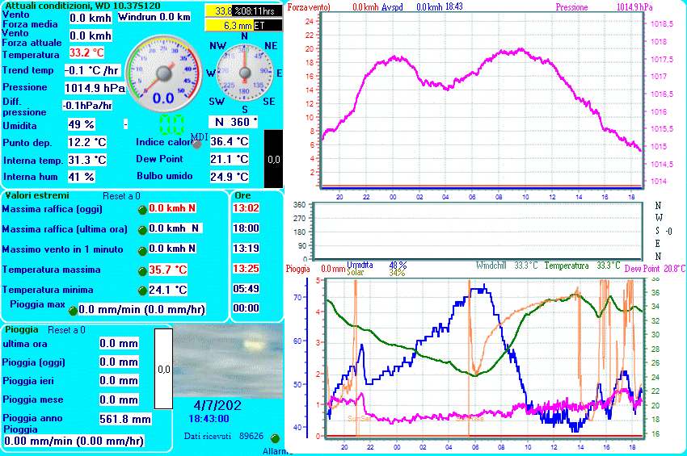Screen dimensions: 687x456
Task: Click the black bar gauge showing 0,0
Action: click(x=274, y=159)
